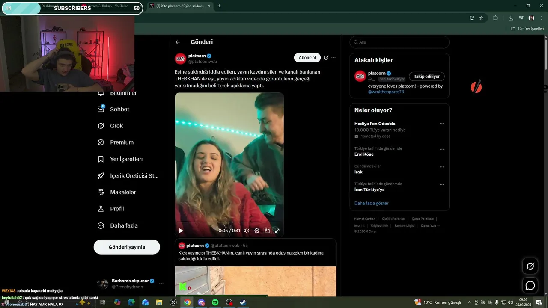Expand the Daha fazla sidebar menu
The image size is (548, 308).
118,225
